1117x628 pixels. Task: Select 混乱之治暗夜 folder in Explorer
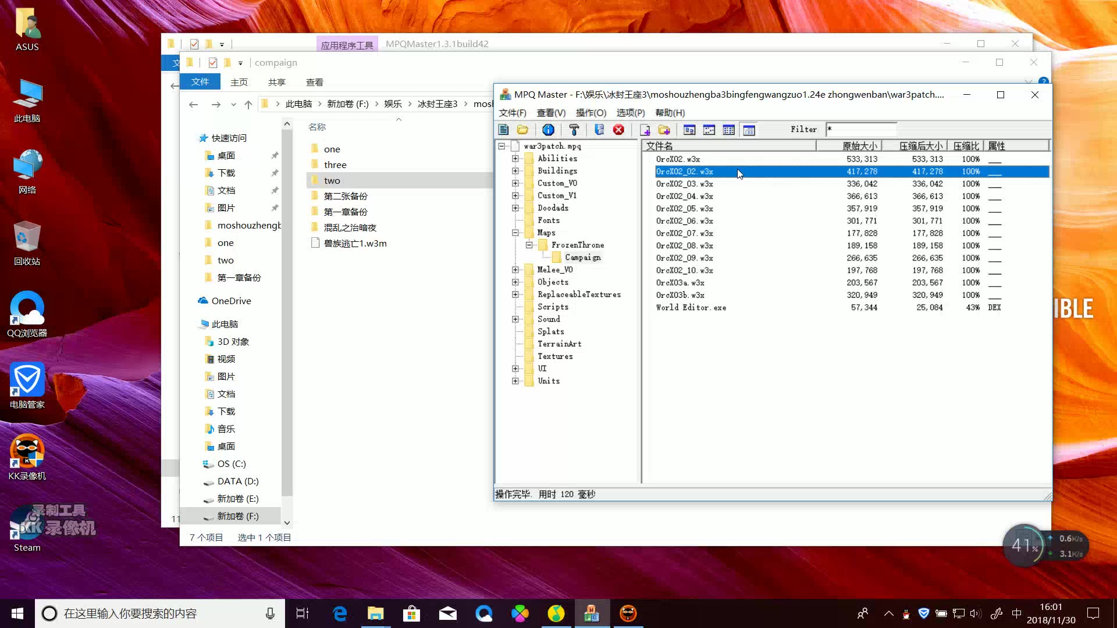pos(350,228)
